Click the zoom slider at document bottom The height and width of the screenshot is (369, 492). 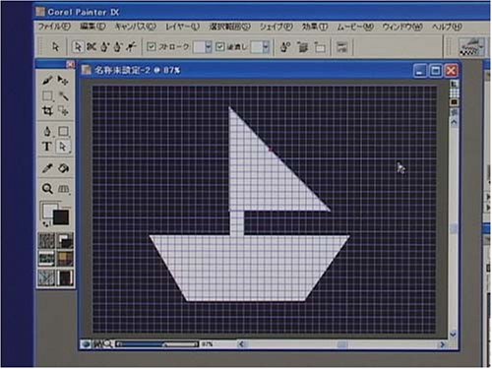click(x=157, y=344)
